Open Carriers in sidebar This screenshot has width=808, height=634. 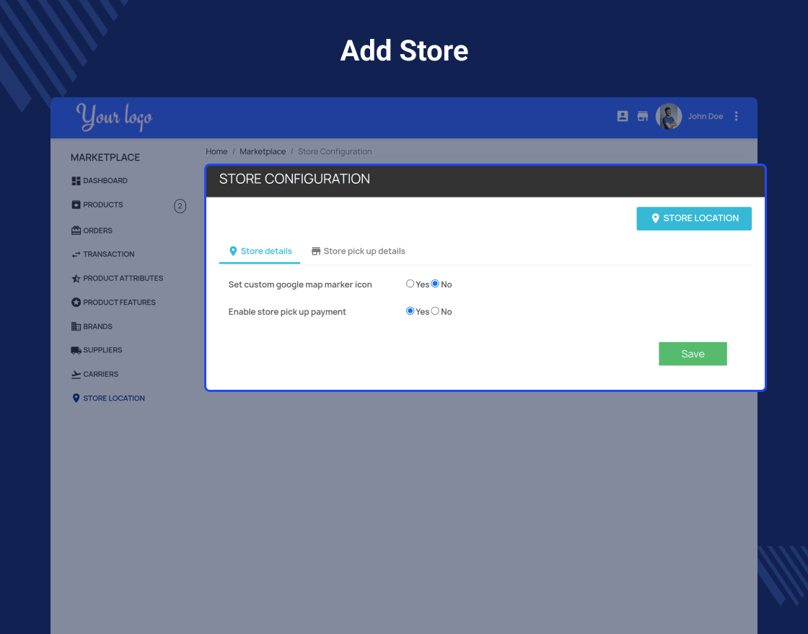pos(101,374)
